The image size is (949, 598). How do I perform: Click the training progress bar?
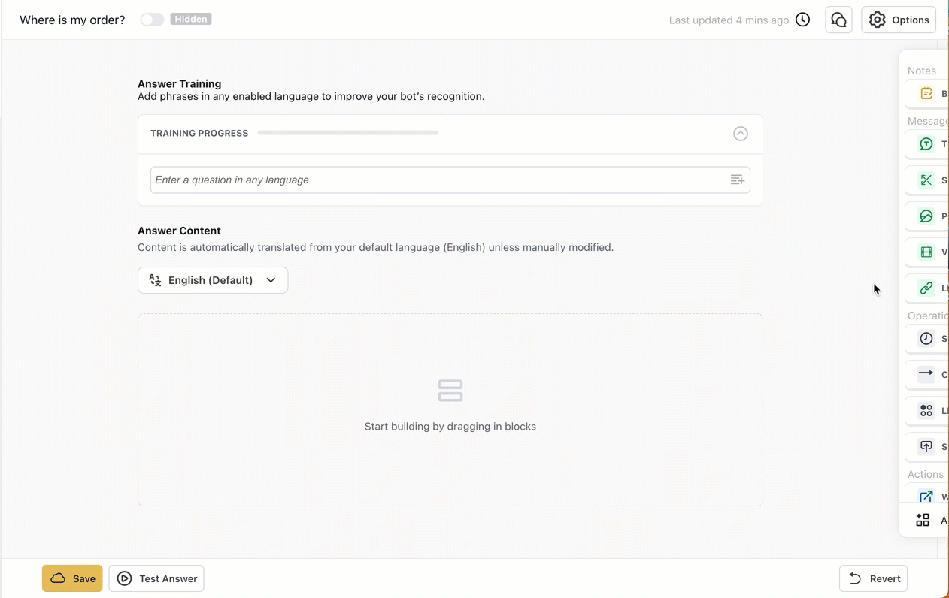347,132
